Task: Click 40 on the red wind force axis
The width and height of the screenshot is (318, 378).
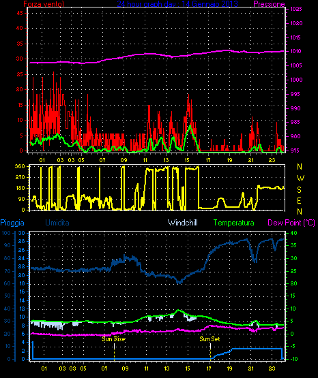Action: (x=20, y=28)
